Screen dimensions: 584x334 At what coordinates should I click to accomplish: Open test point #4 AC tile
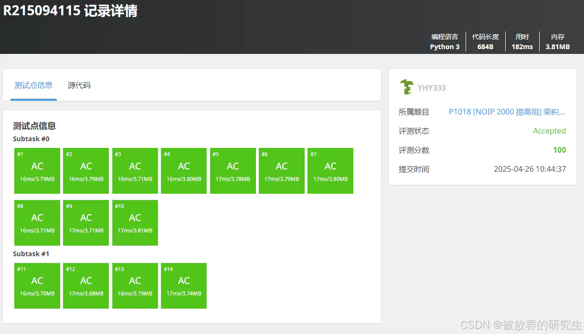click(184, 171)
